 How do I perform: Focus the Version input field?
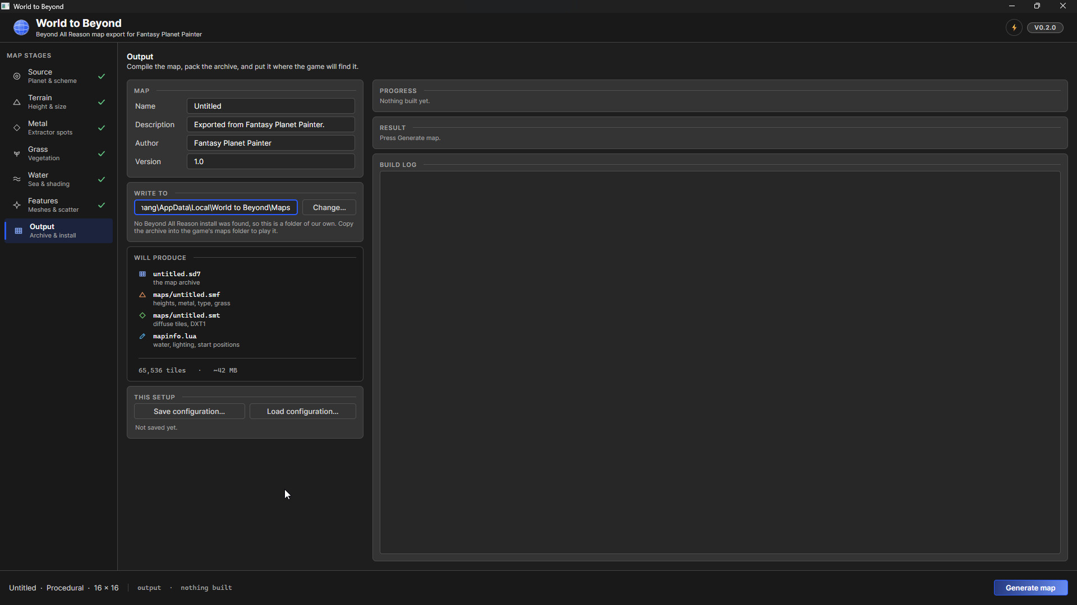point(270,161)
